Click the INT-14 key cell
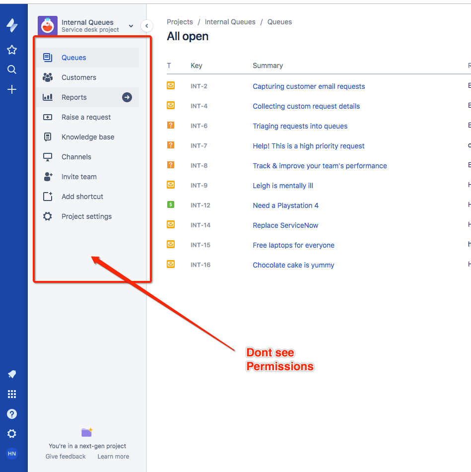The width and height of the screenshot is (471, 472). [200, 225]
